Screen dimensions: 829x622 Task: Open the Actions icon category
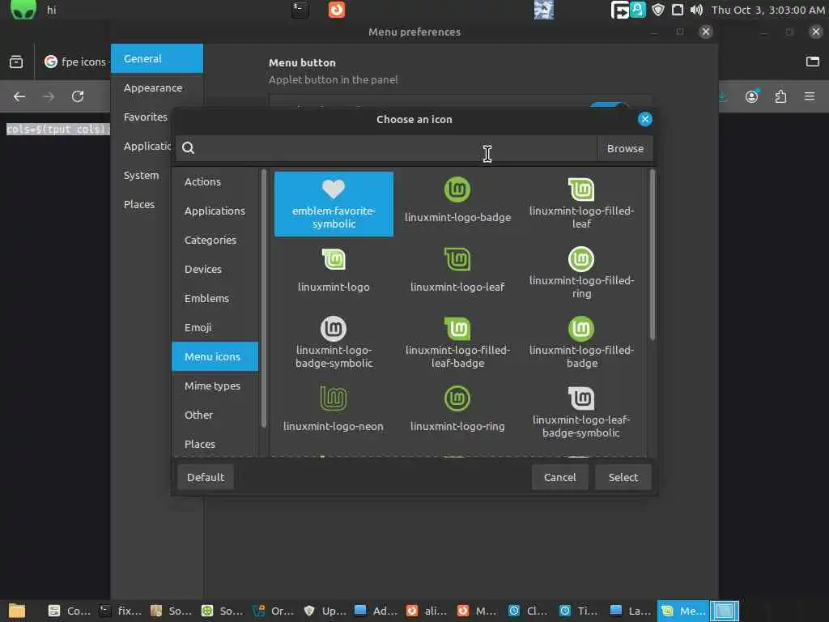point(215,182)
